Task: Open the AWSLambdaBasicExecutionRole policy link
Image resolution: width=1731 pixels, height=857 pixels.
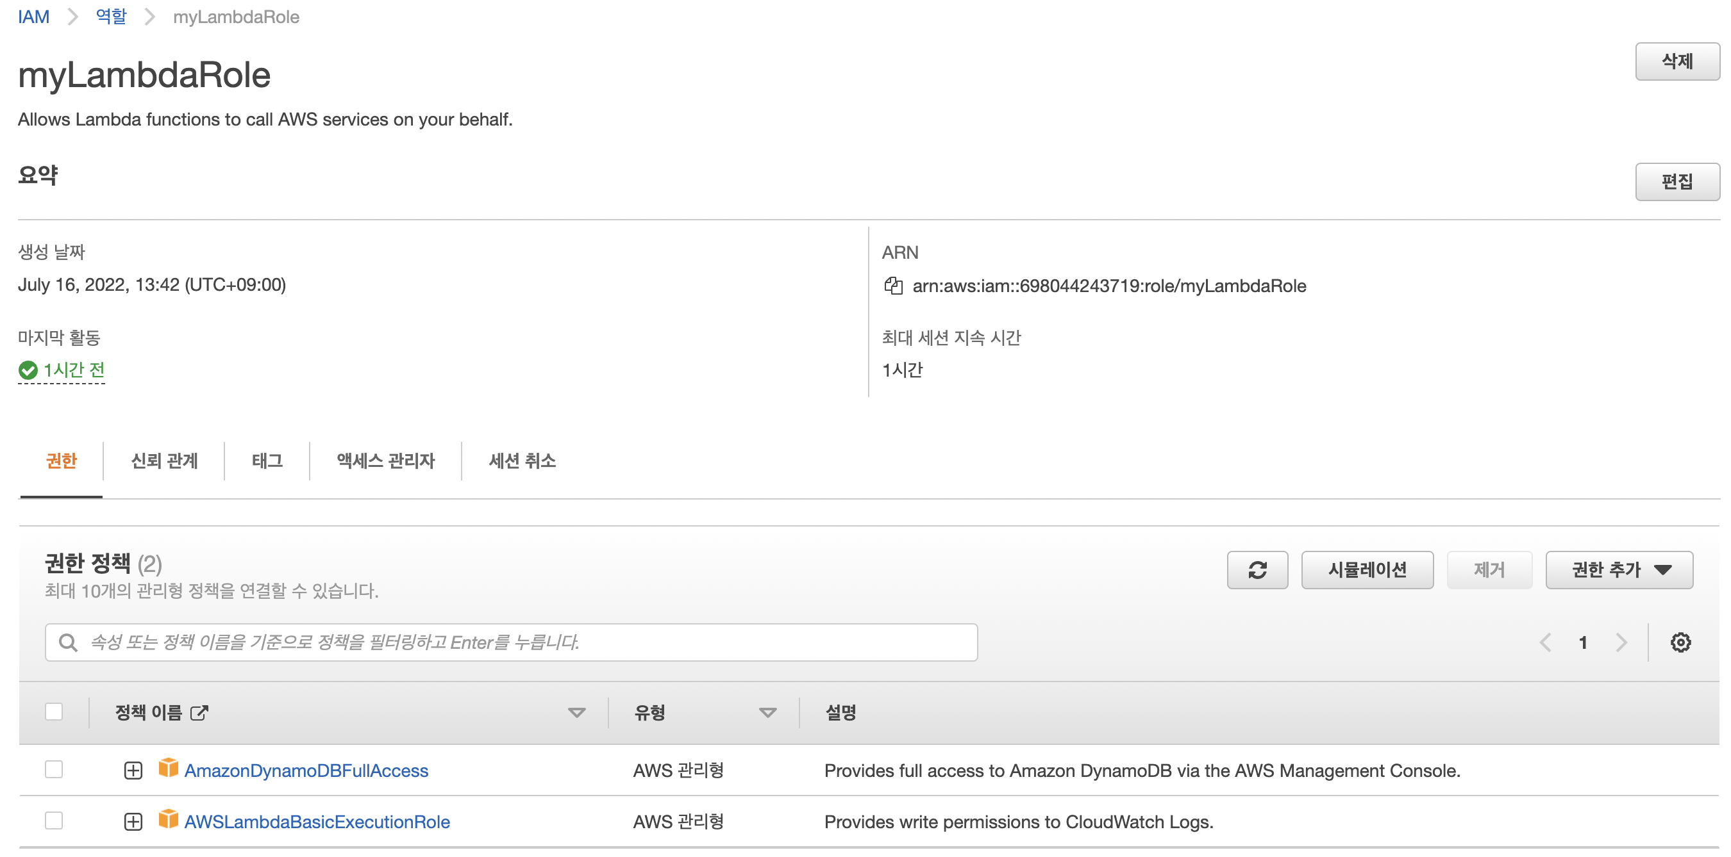Action: pyautogui.click(x=317, y=821)
